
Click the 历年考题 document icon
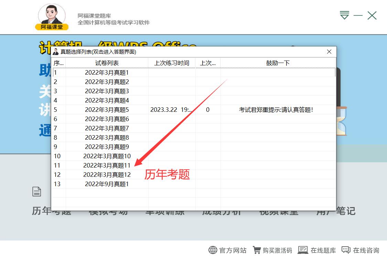[x=36, y=192]
